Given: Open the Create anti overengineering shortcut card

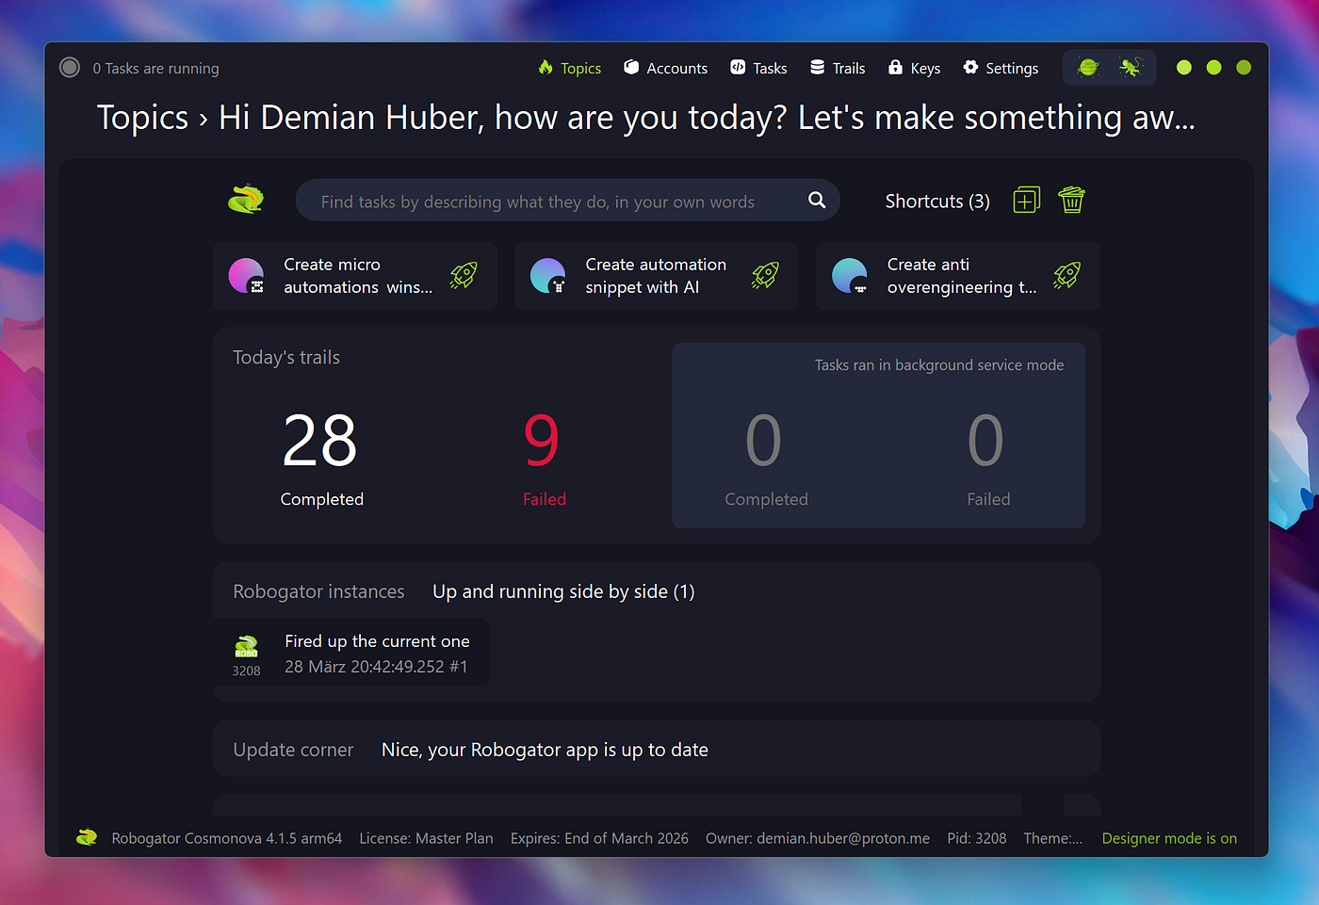Looking at the screenshot, I should click(x=958, y=276).
